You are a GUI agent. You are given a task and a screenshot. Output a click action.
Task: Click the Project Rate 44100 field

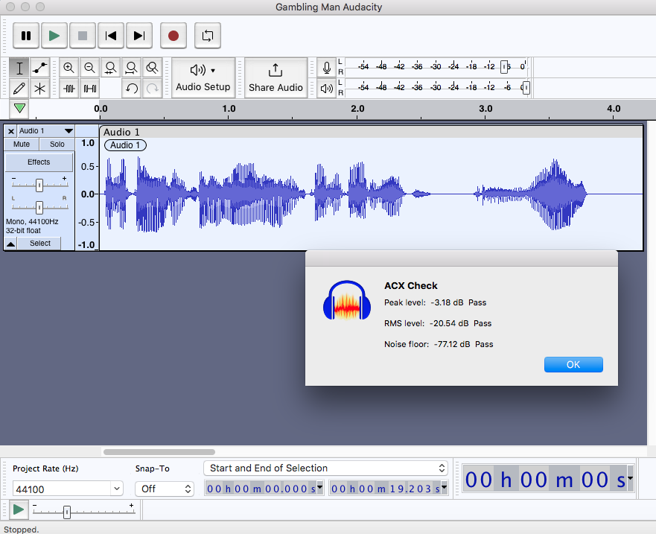click(62, 489)
